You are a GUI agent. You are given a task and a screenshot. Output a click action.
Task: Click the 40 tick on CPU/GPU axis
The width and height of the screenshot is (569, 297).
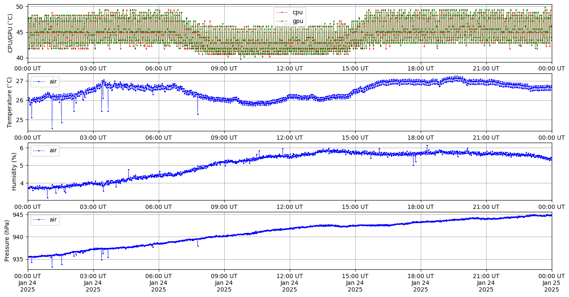21,58
